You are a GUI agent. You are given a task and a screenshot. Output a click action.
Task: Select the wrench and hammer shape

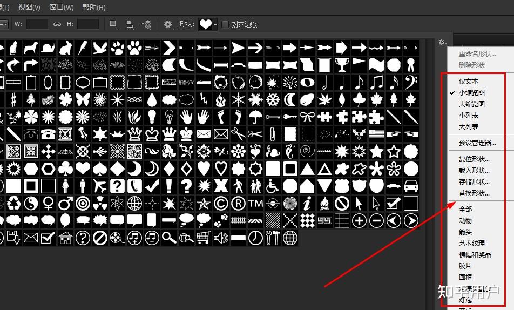(x=273, y=238)
